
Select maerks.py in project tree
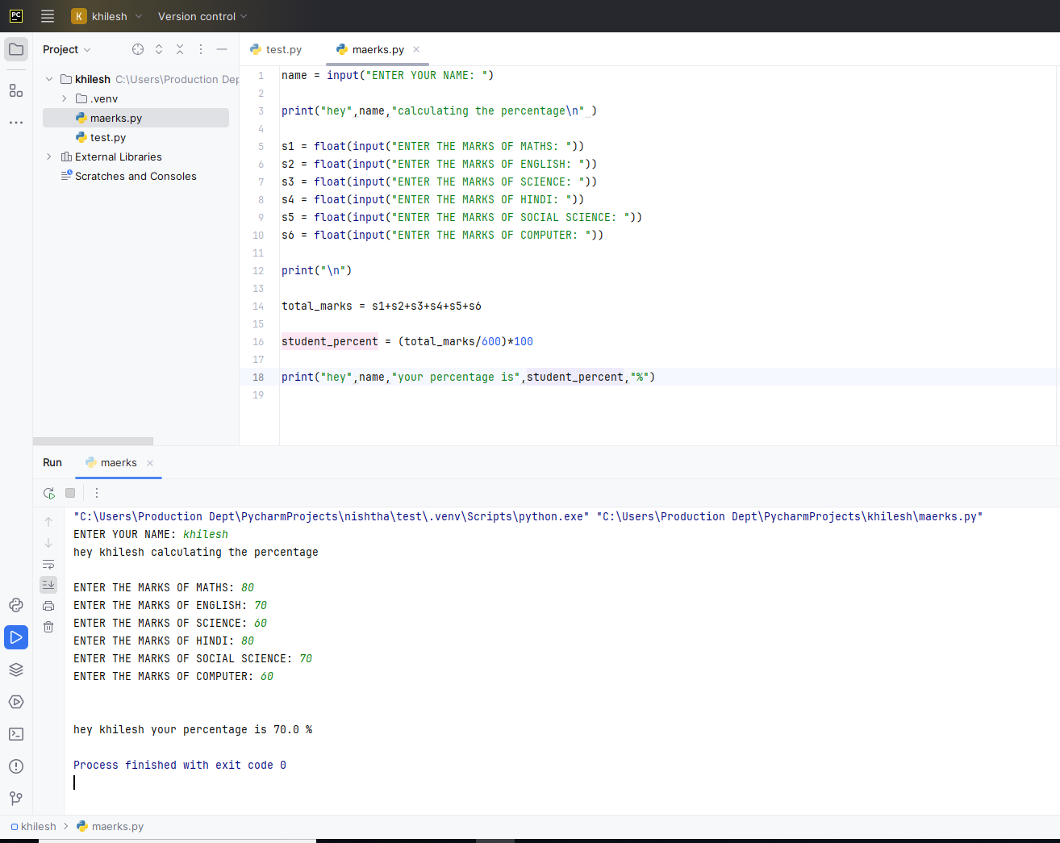click(x=136, y=118)
